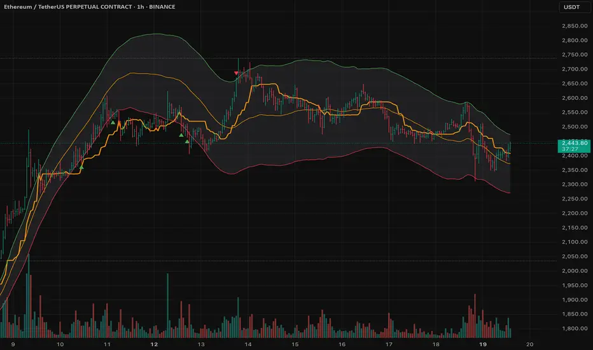Viewport: 593px width, 350px height.
Task: Click the 1,950.00 price axis label
Action: (575, 285)
